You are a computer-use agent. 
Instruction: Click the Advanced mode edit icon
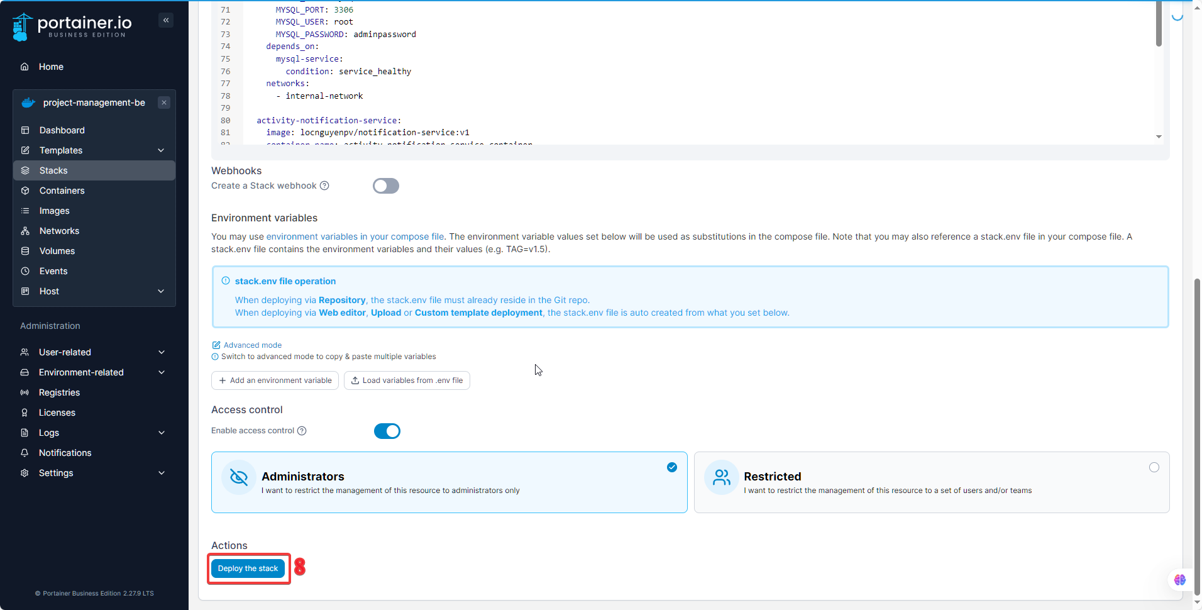point(216,345)
